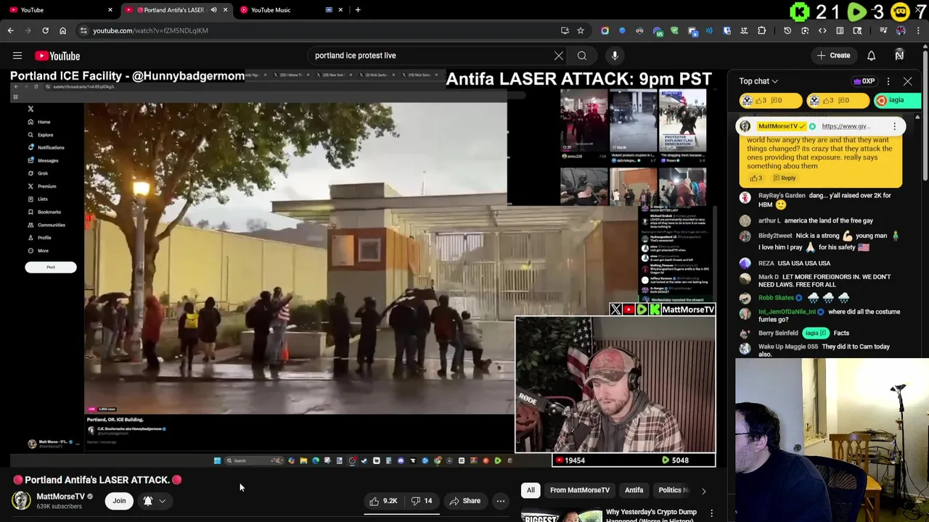This screenshot has height=522, width=929.
Task: Click the orange iagia chat ticker chip
Action: 896,101
